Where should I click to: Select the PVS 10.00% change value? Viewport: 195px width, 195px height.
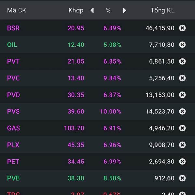110,111
